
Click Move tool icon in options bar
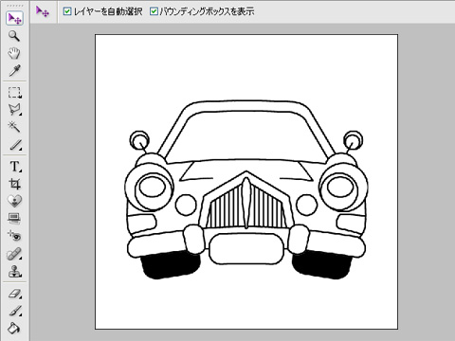click(43, 11)
